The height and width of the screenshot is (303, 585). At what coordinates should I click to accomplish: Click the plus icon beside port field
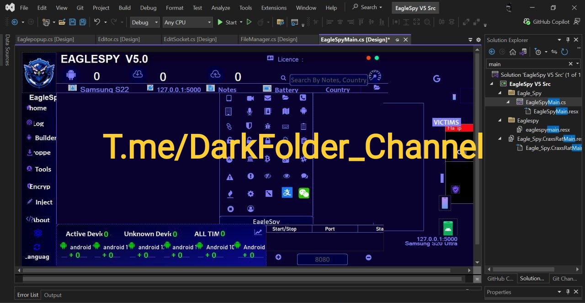click(278, 257)
